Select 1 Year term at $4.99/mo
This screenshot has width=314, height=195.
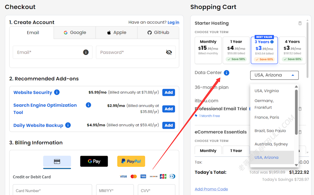[x=236, y=50]
